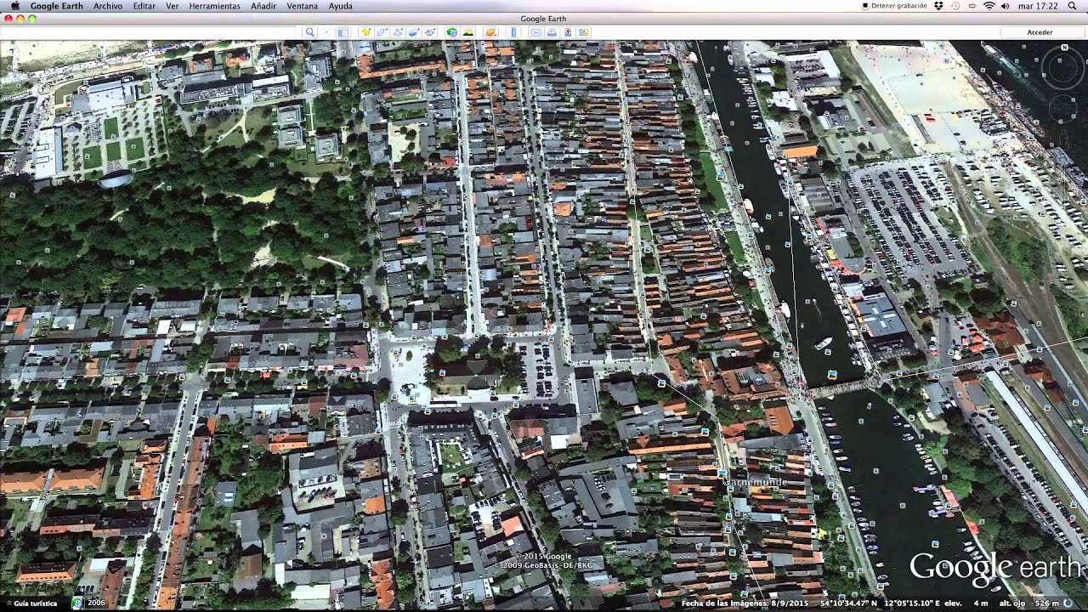1088x612 pixels.
Task: Add a new placemark
Action: 365,32
